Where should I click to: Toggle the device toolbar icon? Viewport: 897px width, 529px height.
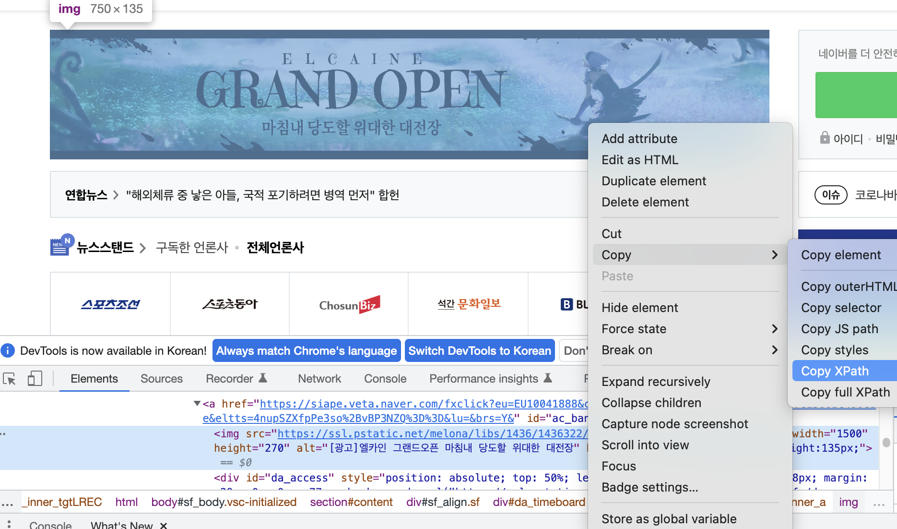[x=35, y=379]
